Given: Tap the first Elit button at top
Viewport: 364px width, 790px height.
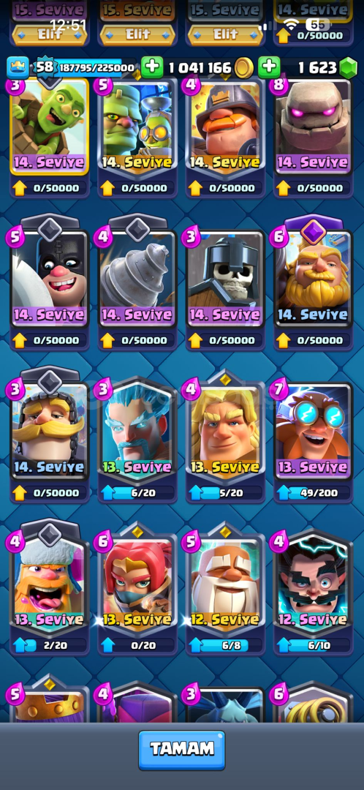Looking at the screenshot, I should click(x=50, y=34).
